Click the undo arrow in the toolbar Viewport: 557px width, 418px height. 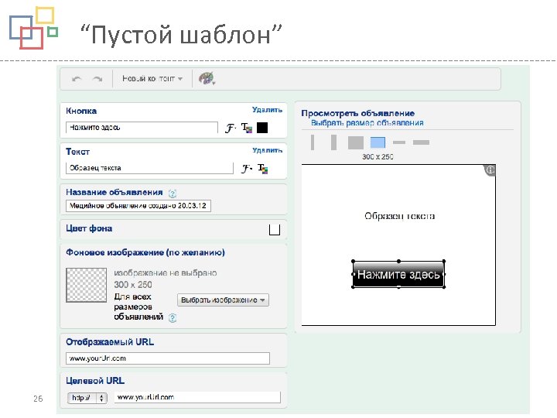(x=77, y=78)
